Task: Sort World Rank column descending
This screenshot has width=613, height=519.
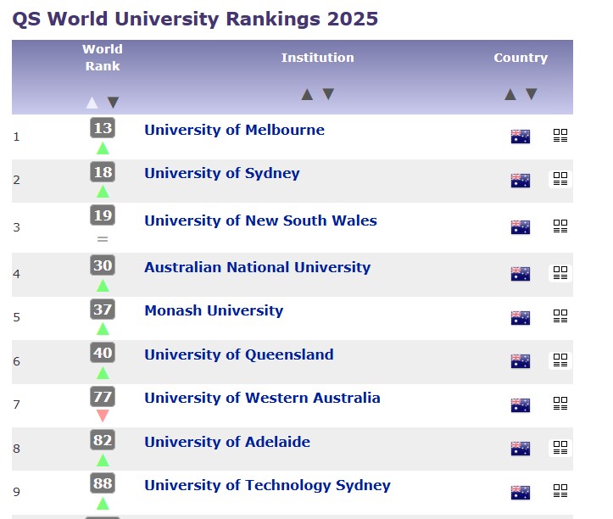Action: (x=113, y=103)
